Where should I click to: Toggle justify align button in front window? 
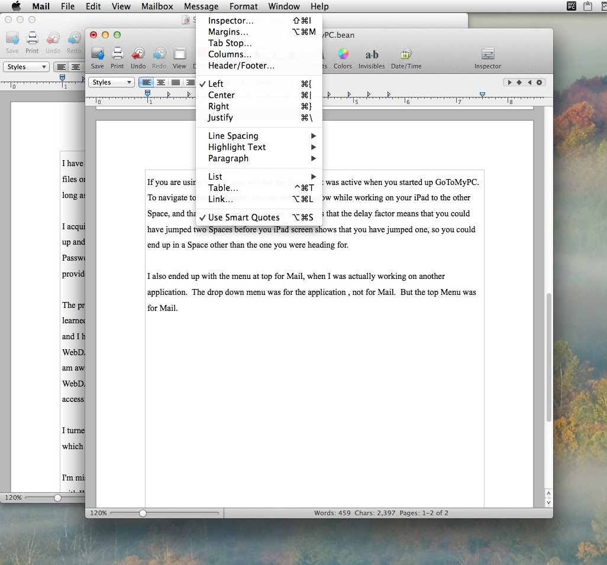(175, 82)
